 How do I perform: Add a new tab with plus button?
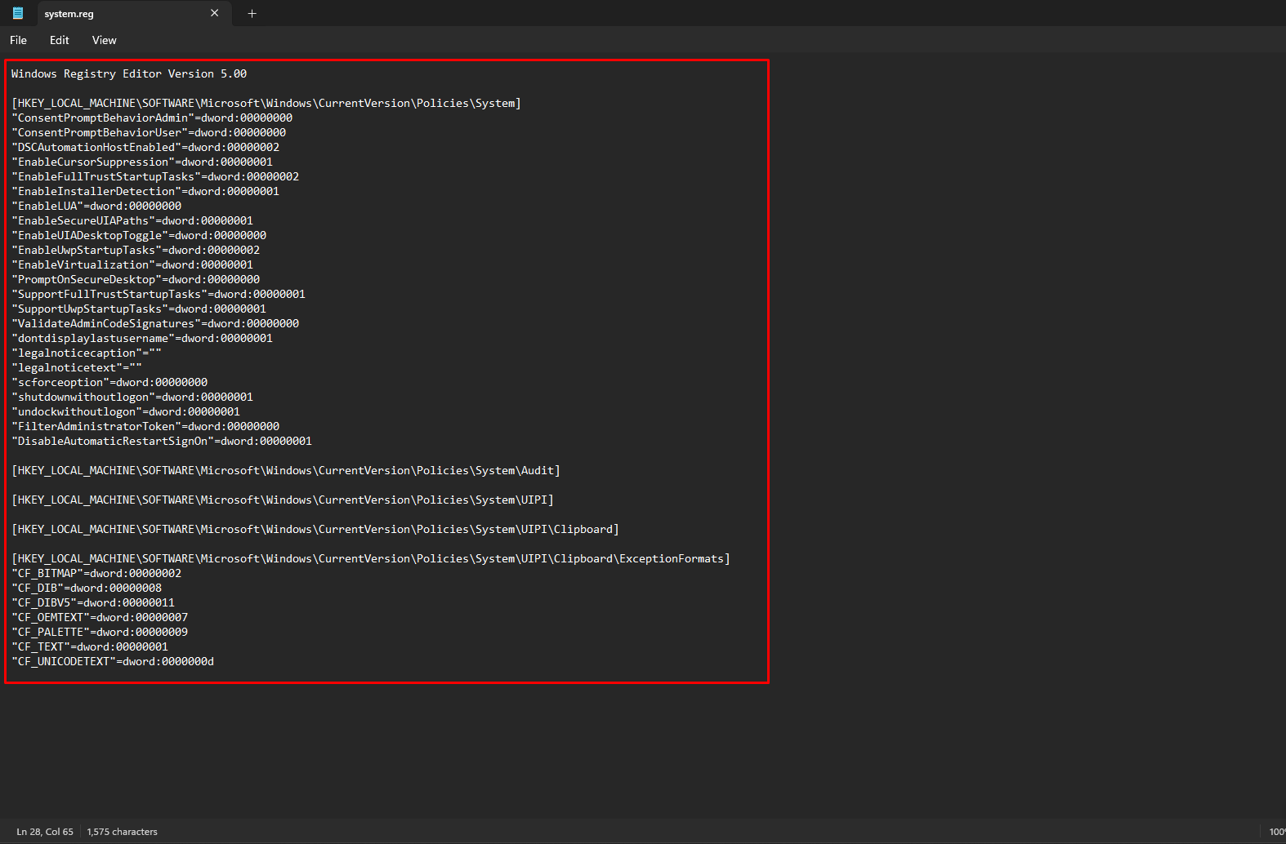tap(252, 13)
